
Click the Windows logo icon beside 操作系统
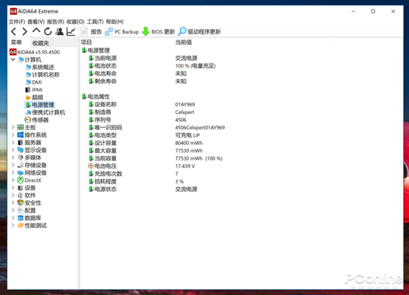20,135
